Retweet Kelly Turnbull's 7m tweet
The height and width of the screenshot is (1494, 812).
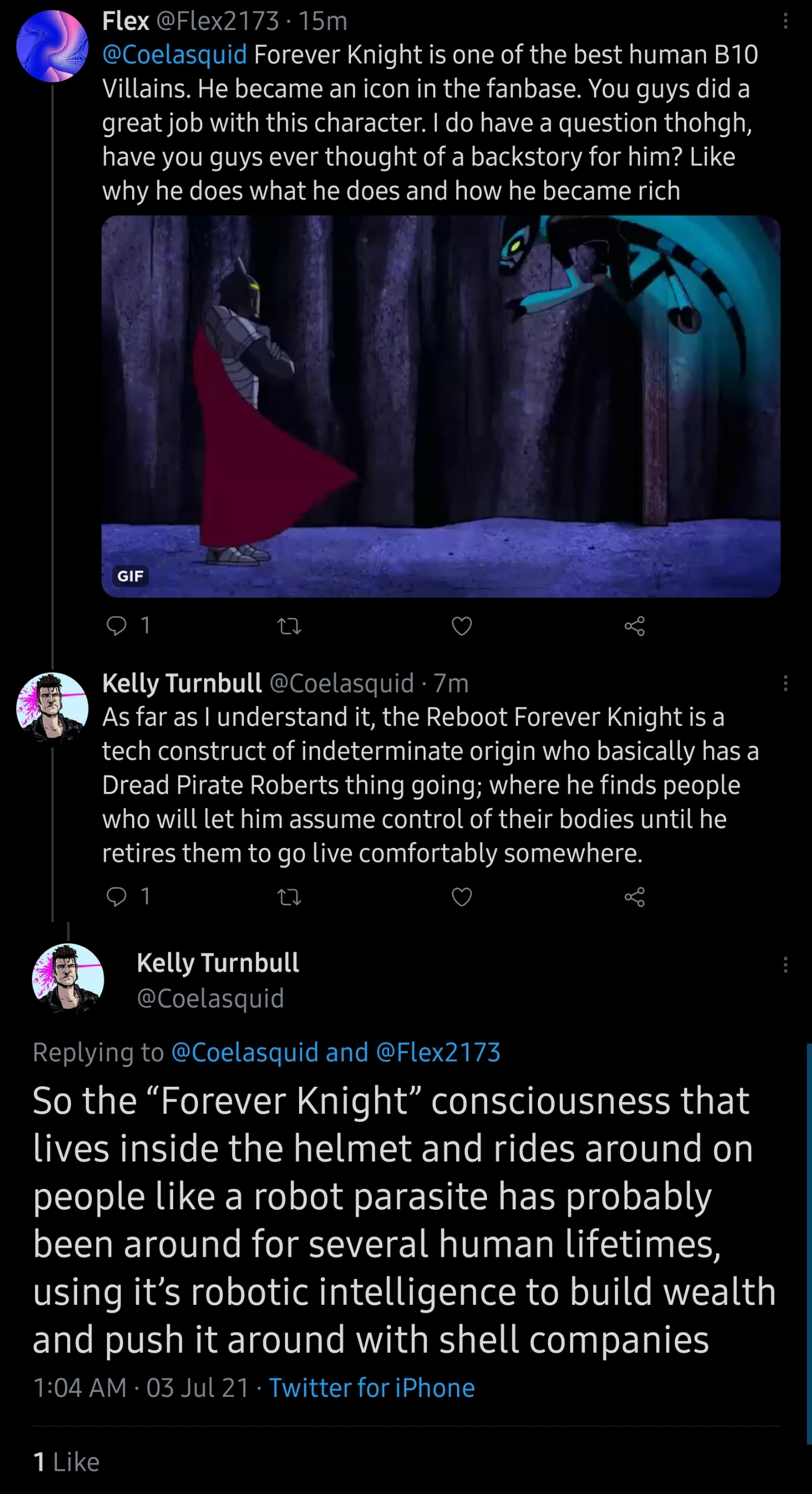point(289,897)
